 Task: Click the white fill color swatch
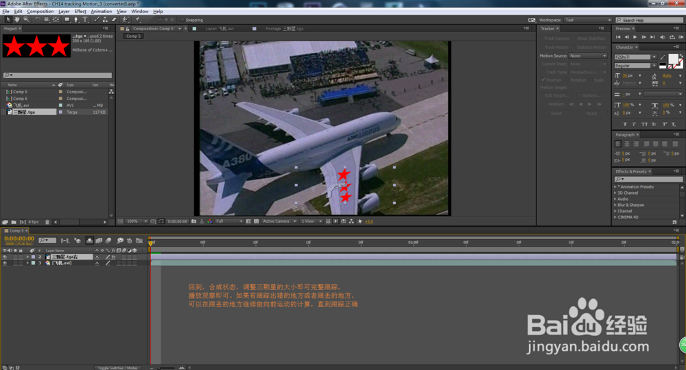[673, 58]
